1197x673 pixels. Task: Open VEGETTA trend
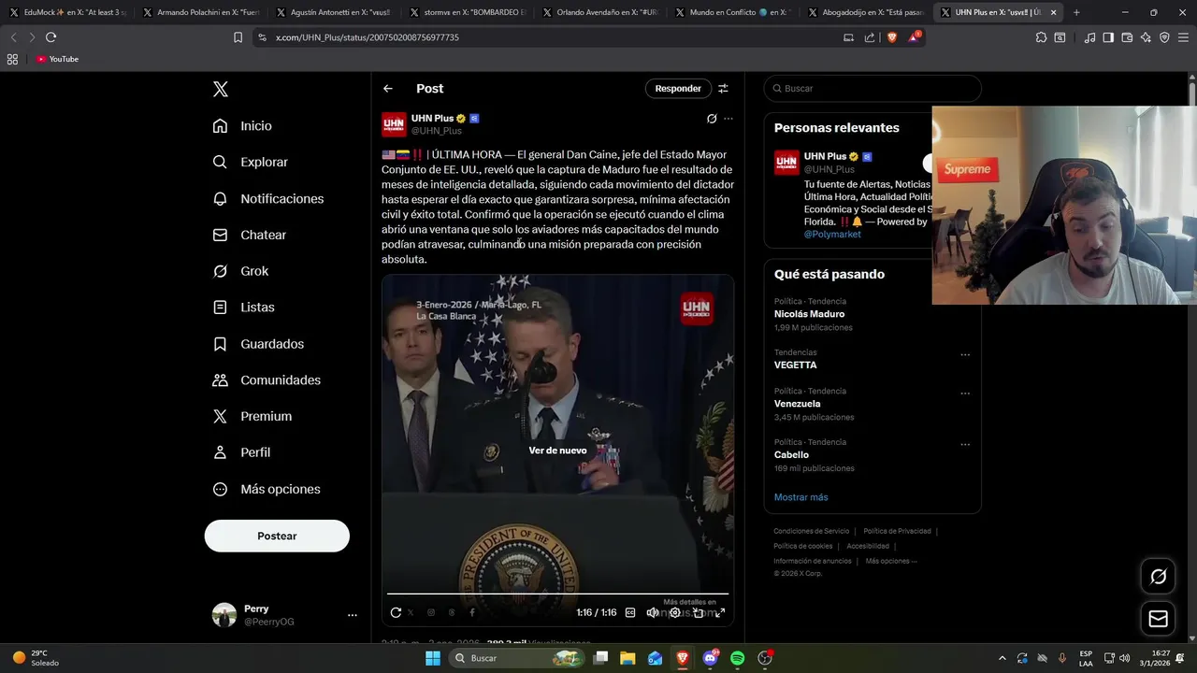coord(795,365)
